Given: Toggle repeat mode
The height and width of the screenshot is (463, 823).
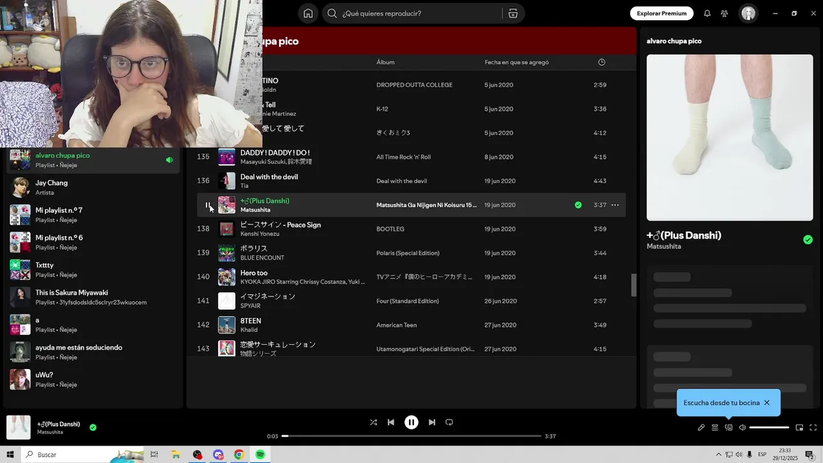Looking at the screenshot, I should 449,422.
